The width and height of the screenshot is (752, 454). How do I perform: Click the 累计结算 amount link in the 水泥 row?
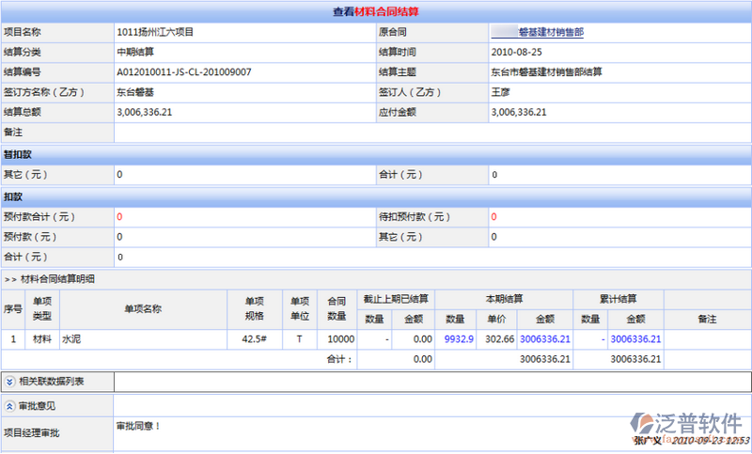[x=635, y=338]
